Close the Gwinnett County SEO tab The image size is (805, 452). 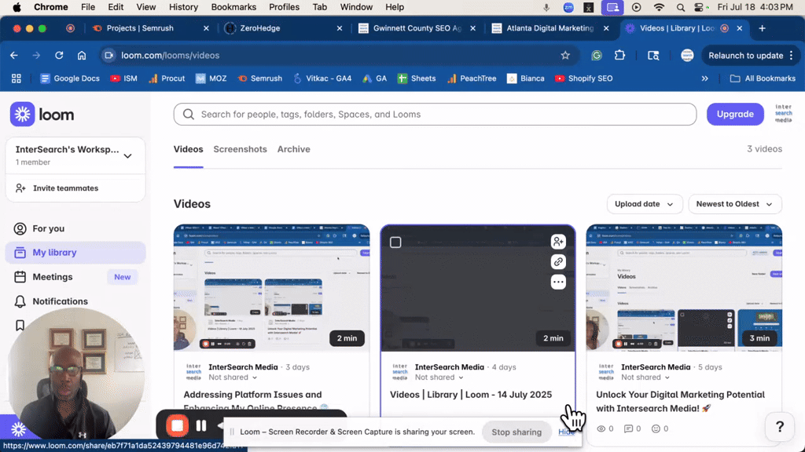(472, 28)
